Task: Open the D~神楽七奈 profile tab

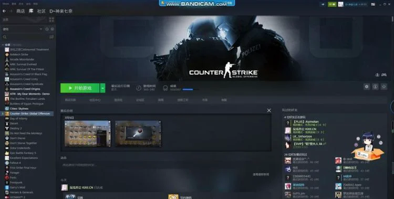Action: point(61,11)
